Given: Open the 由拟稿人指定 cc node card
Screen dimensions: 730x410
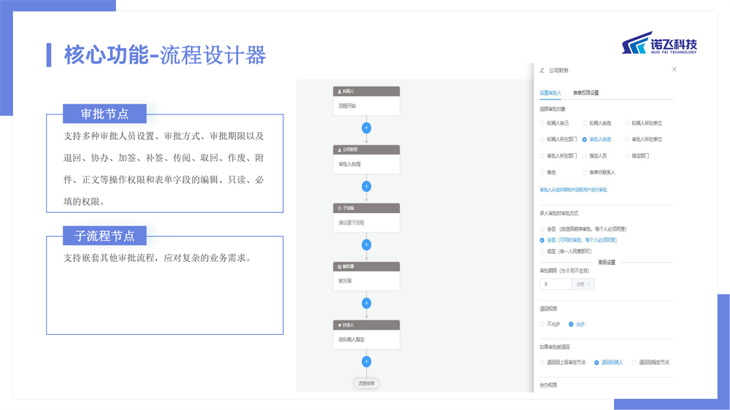Looking at the screenshot, I should [366, 340].
